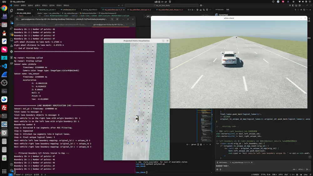Open Google Chrome from the dock
Screen dimensions: 313x176
(x=4, y=8)
